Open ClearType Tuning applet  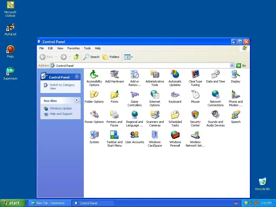point(195,78)
